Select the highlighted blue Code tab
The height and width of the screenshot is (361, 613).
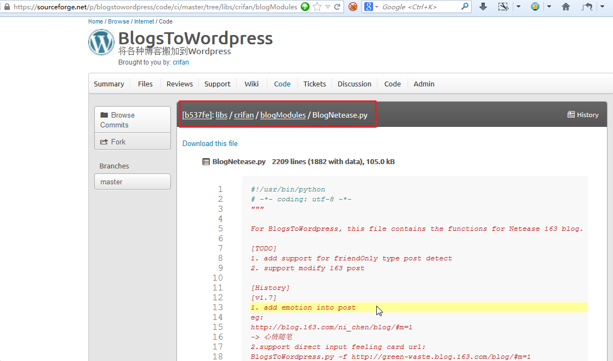click(282, 84)
